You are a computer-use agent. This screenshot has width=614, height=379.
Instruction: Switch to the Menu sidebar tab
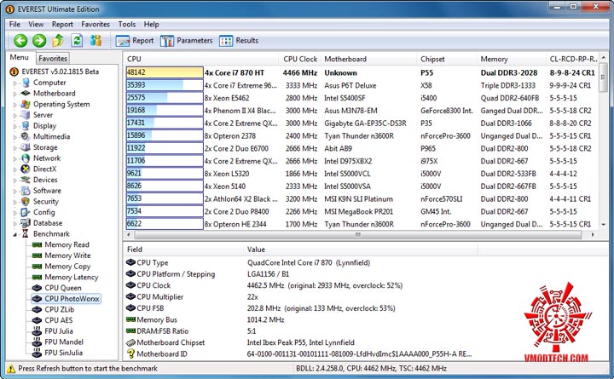pos(19,58)
